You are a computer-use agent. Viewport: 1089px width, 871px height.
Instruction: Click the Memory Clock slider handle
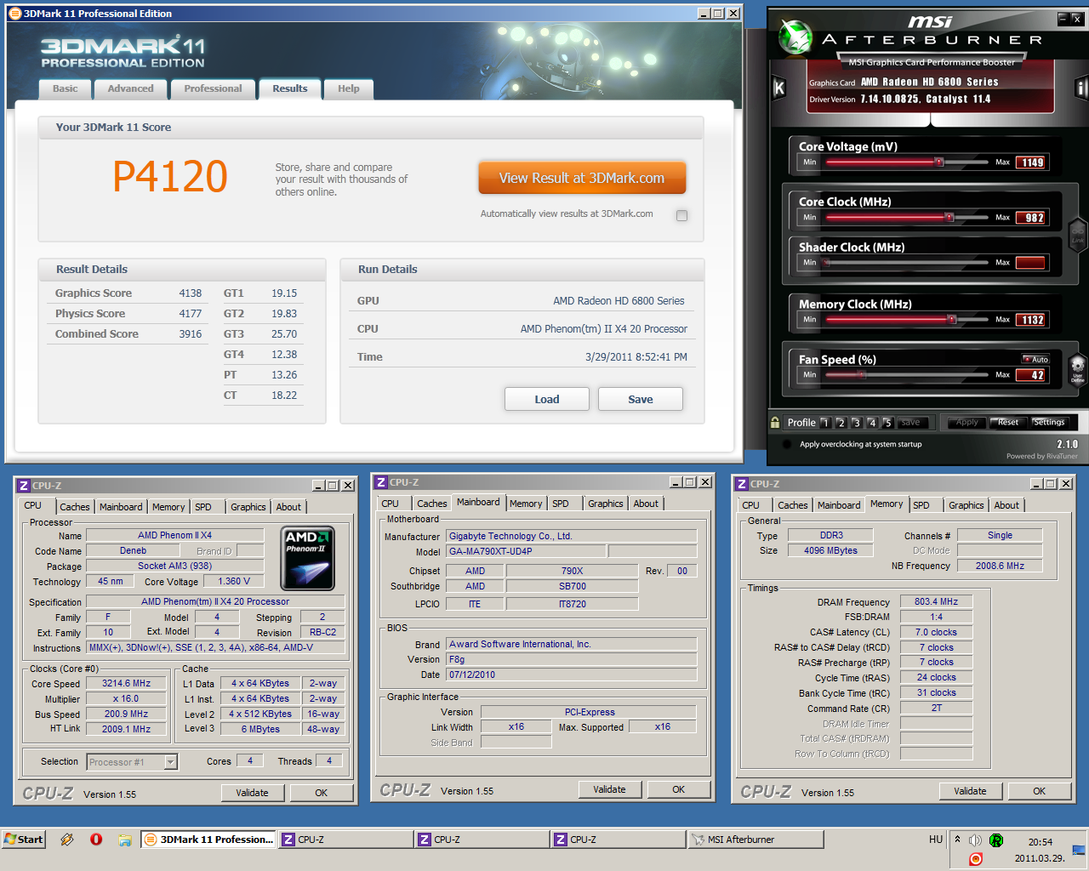(x=952, y=319)
